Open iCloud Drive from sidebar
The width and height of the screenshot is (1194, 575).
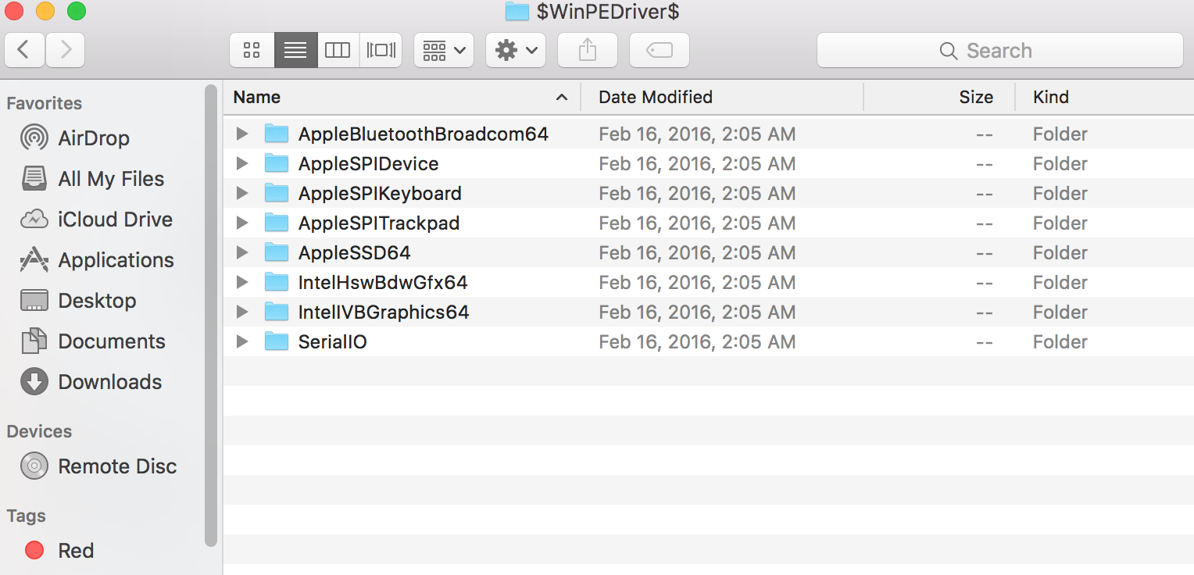(x=96, y=220)
